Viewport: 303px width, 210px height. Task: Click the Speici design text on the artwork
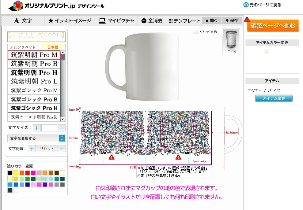pos(200,161)
